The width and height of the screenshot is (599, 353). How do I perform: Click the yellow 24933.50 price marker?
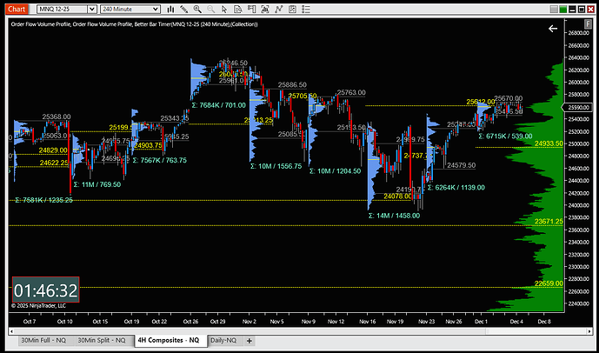[x=549, y=143]
